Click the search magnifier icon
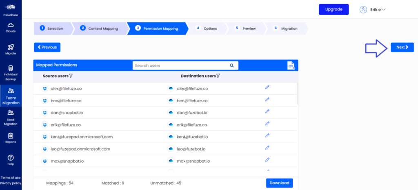418x190 pixels. point(232,66)
